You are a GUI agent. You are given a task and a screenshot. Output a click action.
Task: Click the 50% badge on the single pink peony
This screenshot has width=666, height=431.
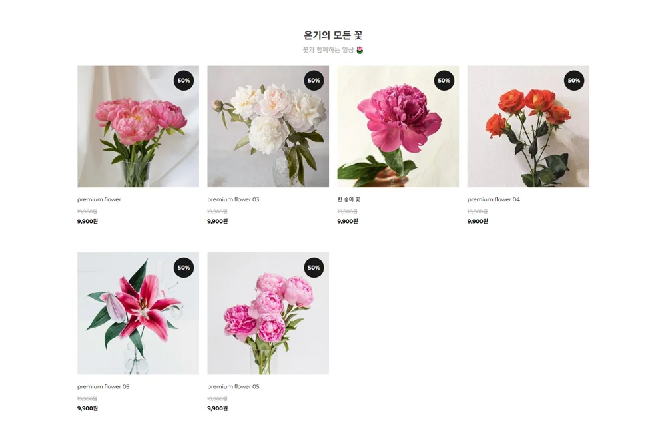444,81
